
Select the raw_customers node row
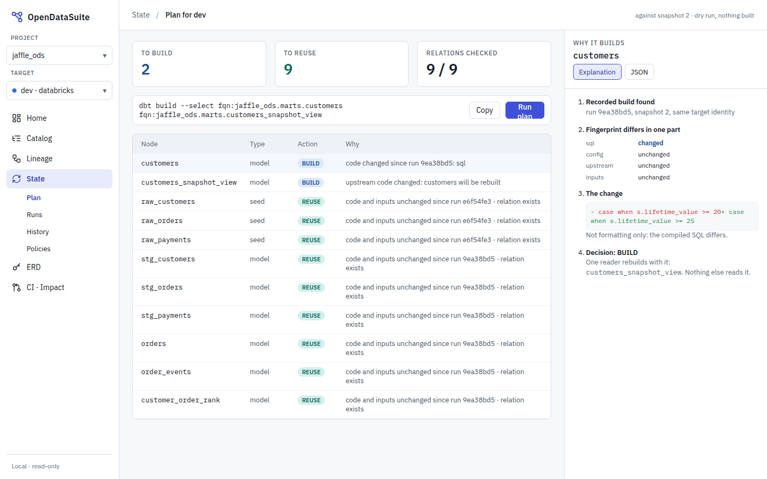pos(341,202)
